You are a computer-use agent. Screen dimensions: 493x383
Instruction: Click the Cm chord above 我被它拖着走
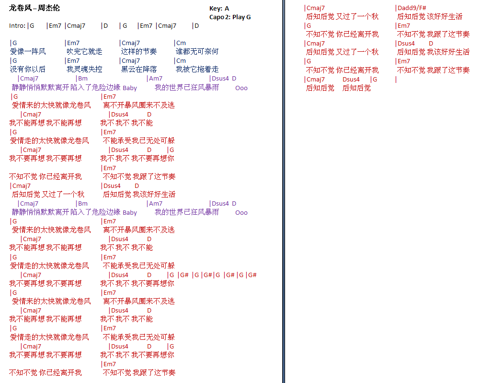181,61
